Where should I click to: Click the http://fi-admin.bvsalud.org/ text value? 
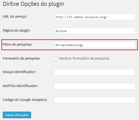[81, 17]
